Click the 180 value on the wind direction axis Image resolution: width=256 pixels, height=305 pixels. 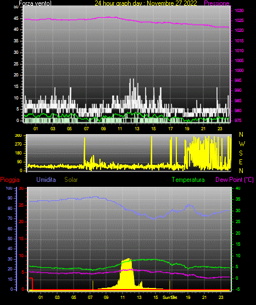(x=19, y=153)
